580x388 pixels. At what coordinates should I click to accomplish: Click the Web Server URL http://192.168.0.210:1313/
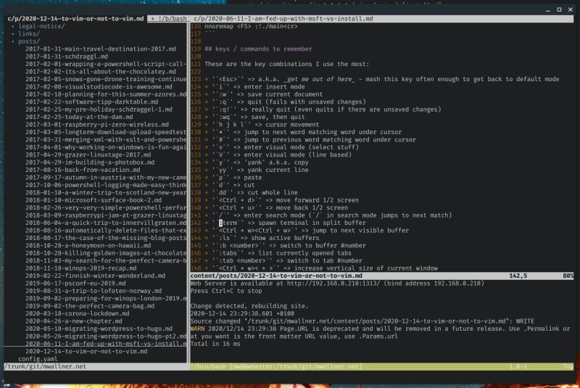pyautogui.click(x=333, y=284)
